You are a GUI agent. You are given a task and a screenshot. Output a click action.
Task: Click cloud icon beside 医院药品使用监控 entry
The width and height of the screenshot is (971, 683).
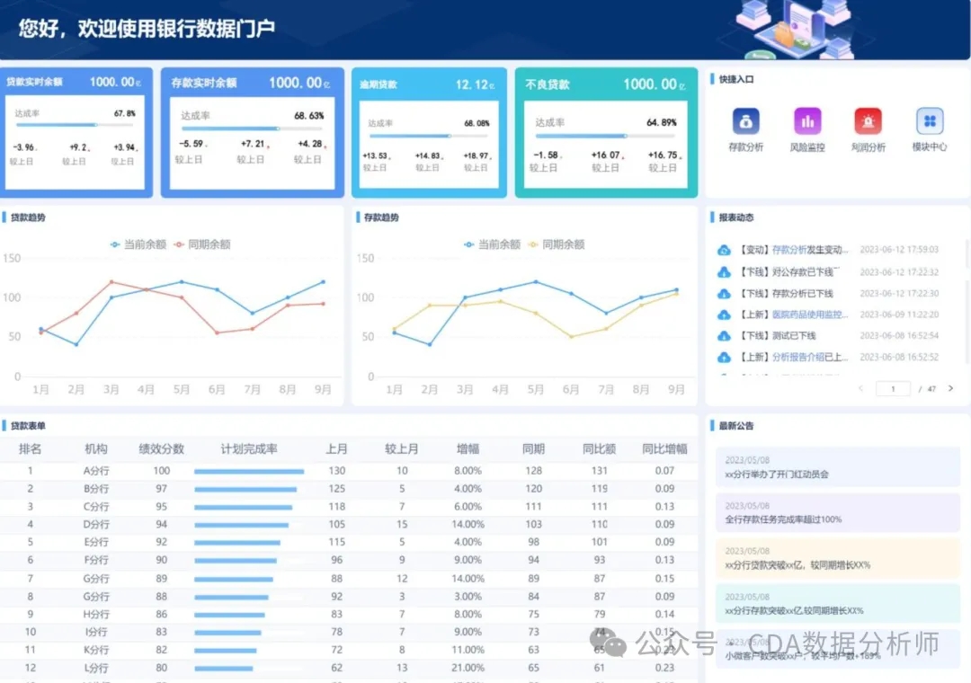pyautogui.click(x=724, y=315)
